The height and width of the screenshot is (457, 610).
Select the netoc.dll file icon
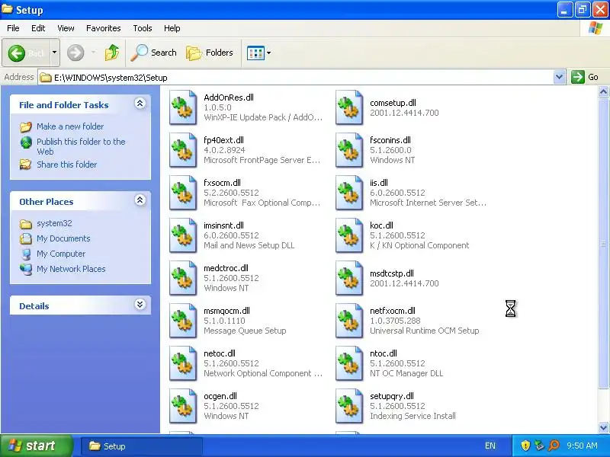183,363
